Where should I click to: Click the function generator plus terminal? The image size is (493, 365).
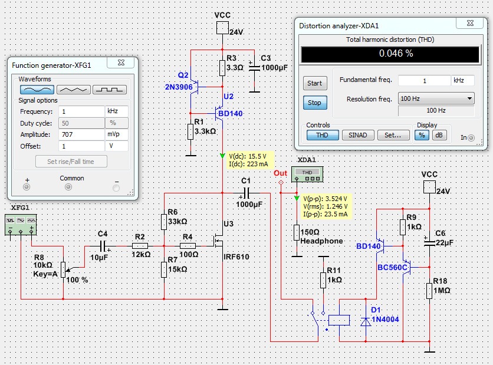click(27, 187)
